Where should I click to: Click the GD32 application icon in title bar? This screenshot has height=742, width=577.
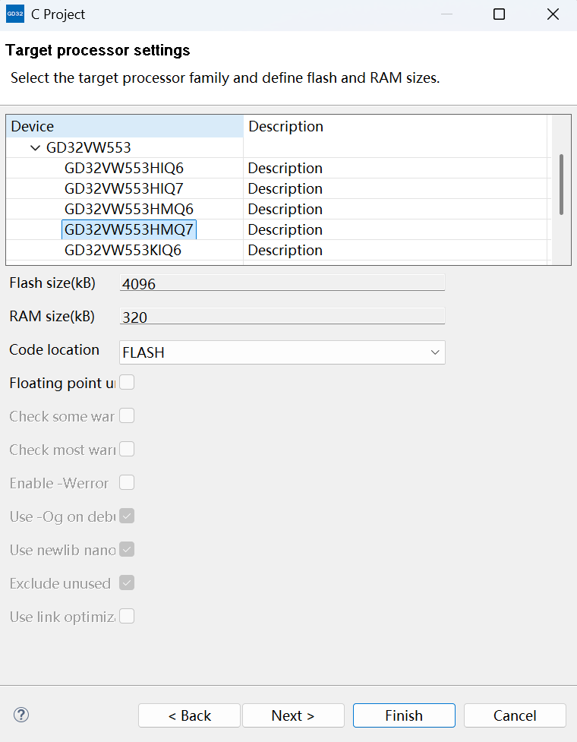[15, 14]
